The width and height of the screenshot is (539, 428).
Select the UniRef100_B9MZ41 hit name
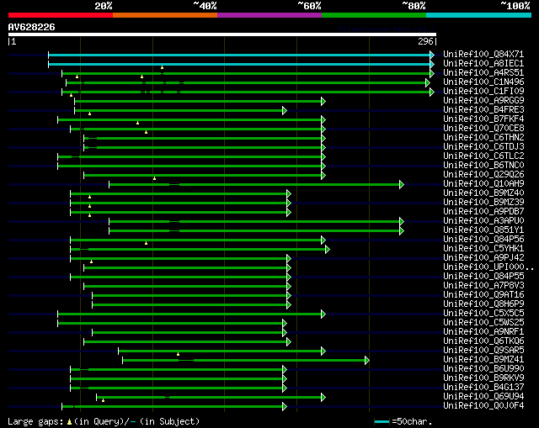coord(483,360)
